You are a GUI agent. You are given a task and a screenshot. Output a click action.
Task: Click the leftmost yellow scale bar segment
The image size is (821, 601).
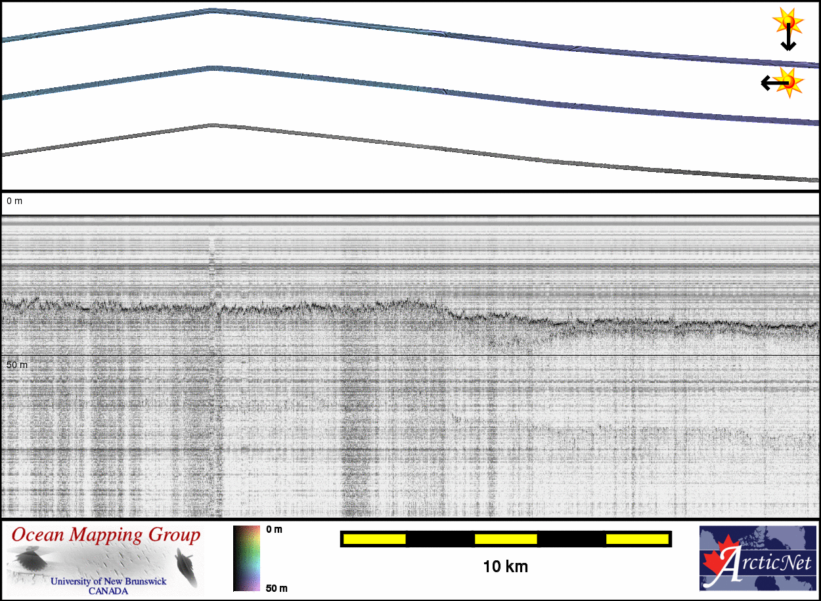374,539
